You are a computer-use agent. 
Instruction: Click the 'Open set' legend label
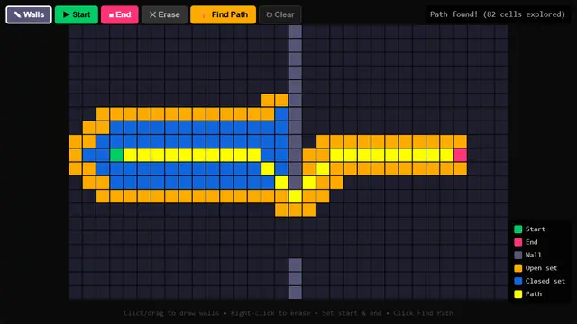click(x=541, y=268)
